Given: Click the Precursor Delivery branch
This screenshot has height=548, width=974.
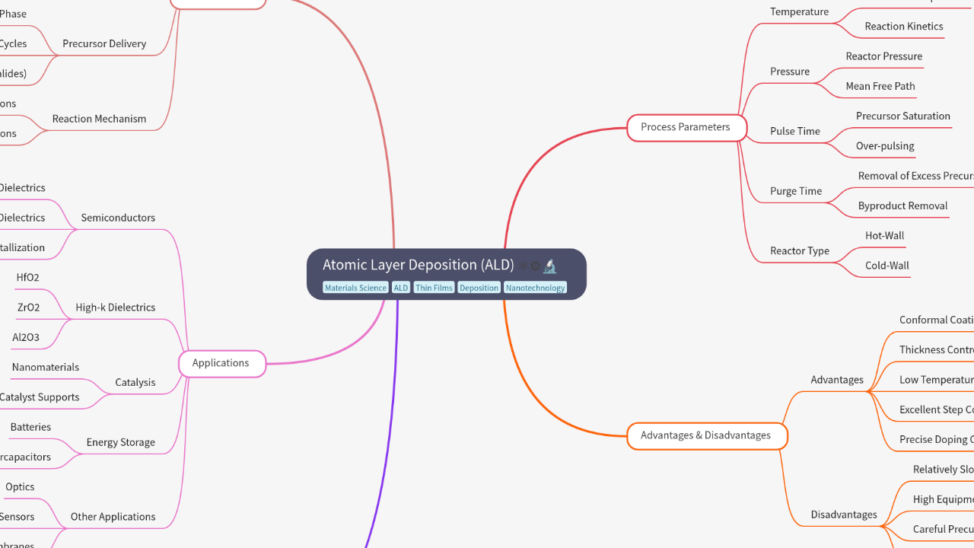Looking at the screenshot, I should pos(104,43).
